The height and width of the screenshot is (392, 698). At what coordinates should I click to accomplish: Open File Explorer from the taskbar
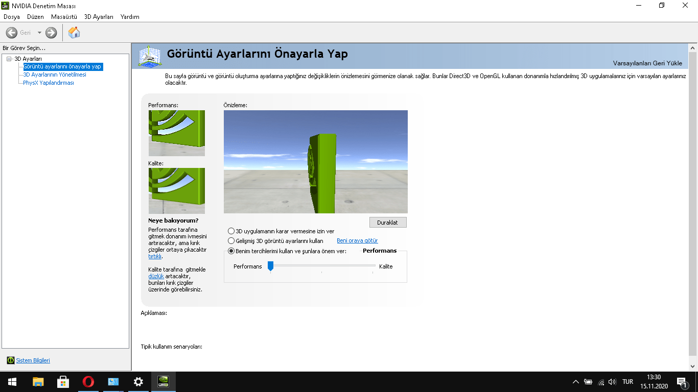coord(38,382)
